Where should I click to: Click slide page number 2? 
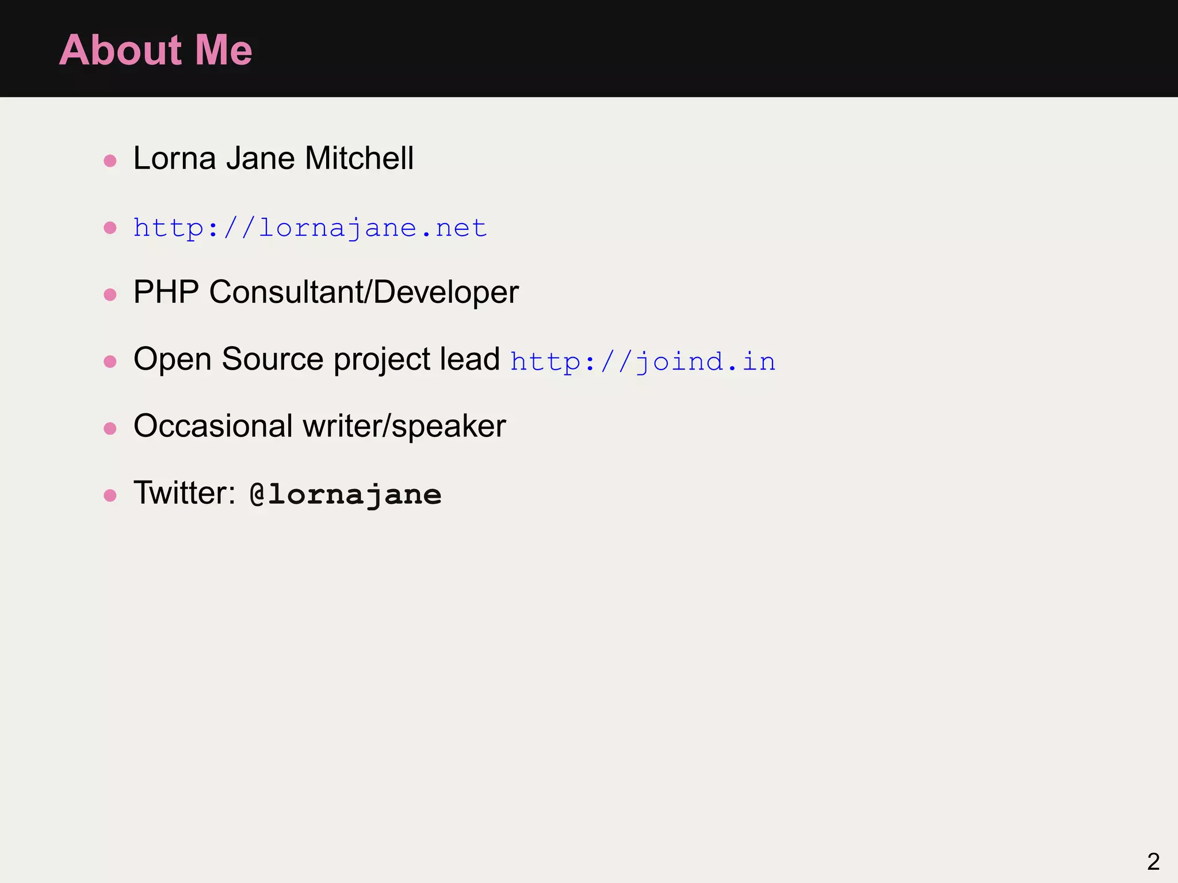(1153, 861)
